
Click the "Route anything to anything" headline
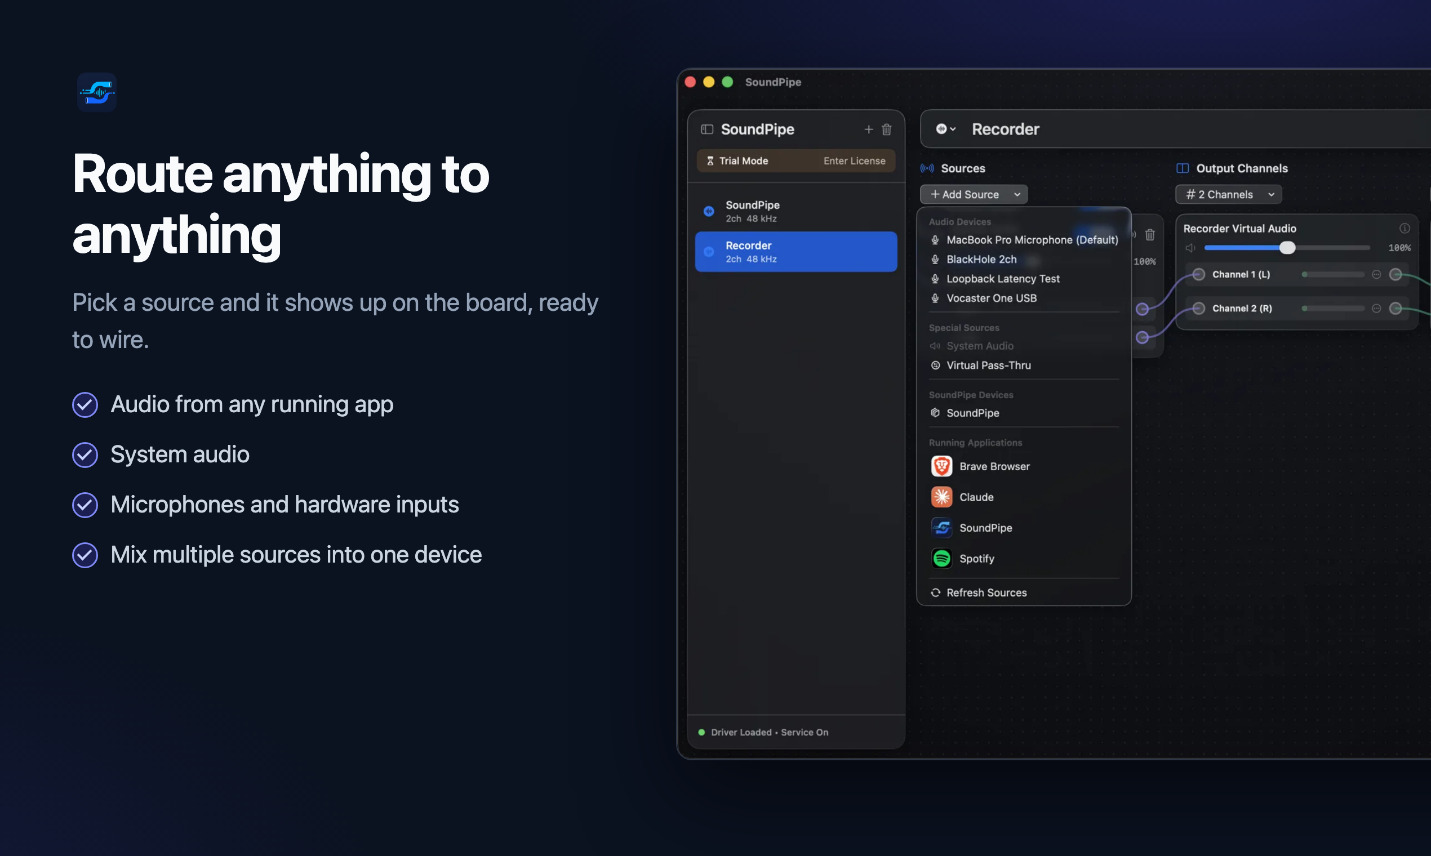281,204
